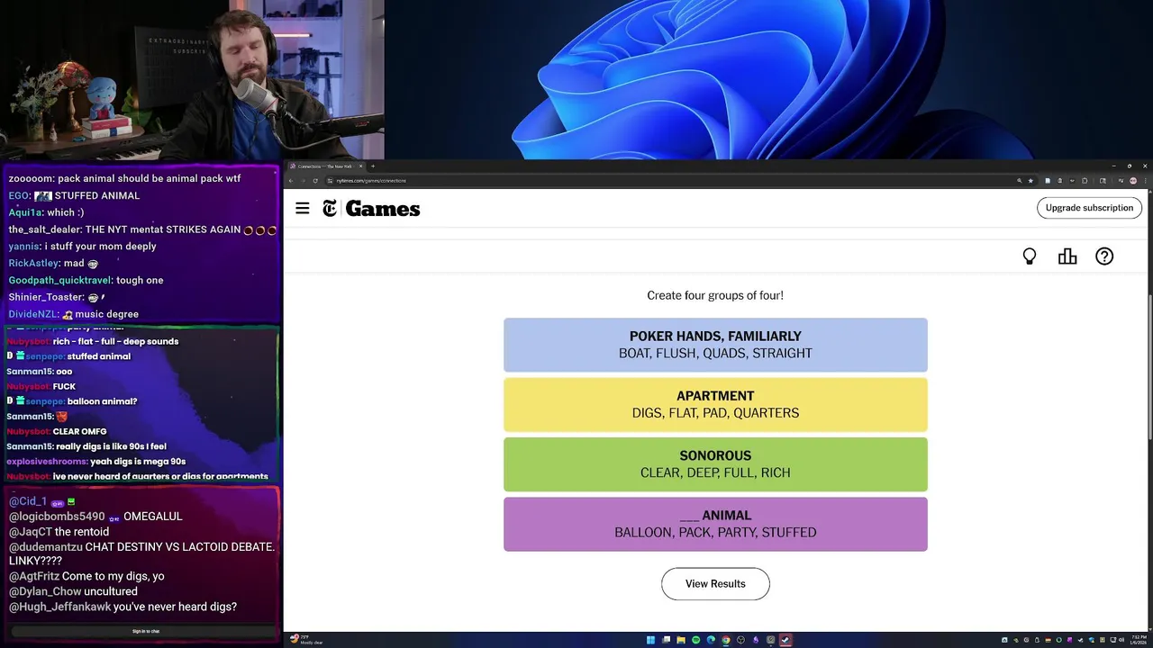Click @Dylan_Chow 'uncultured' message
Image resolution: width=1153 pixels, height=648 pixels.
tap(73, 591)
